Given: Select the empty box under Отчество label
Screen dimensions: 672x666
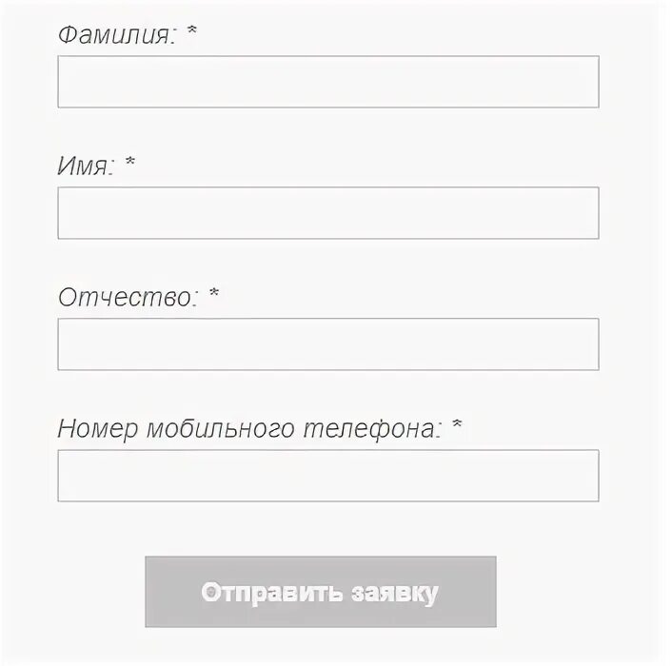Looking at the screenshot, I should pyautogui.click(x=328, y=344).
